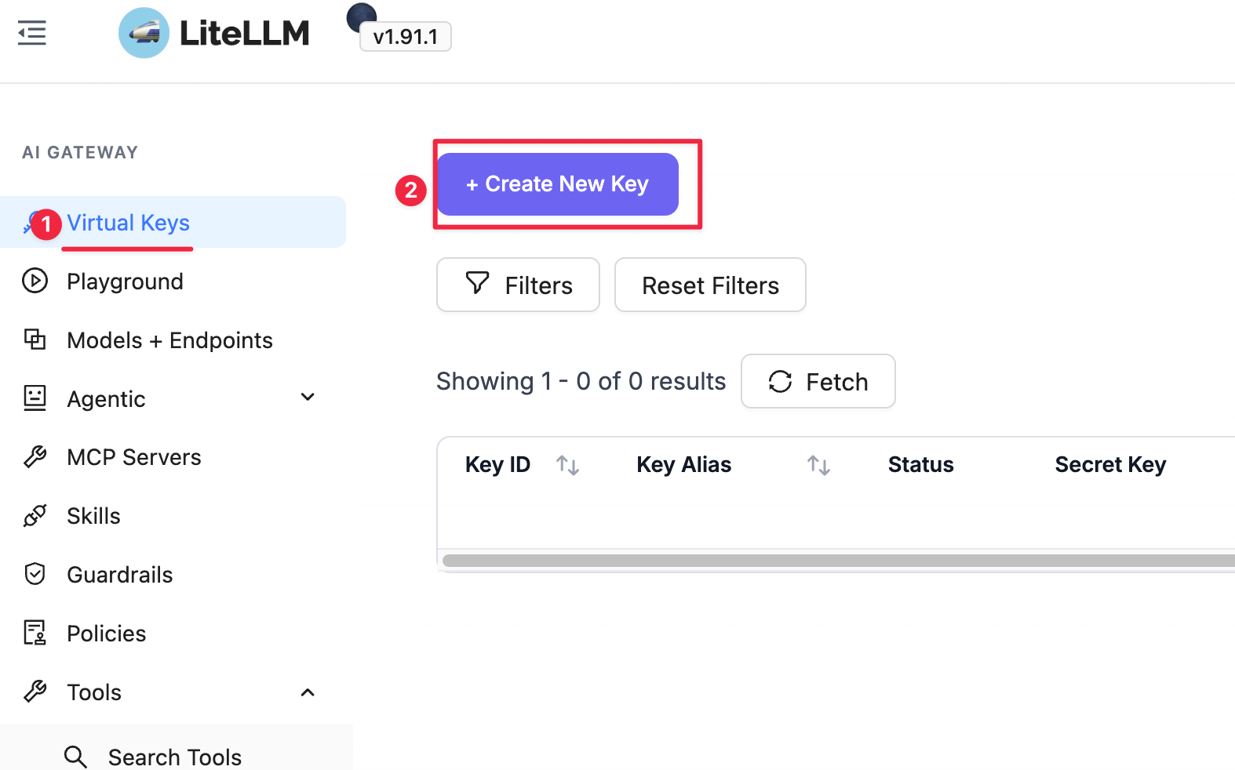Screen dimensions: 1235x770
Task: Click the MCP Servers wrench icon
Action: (35, 456)
